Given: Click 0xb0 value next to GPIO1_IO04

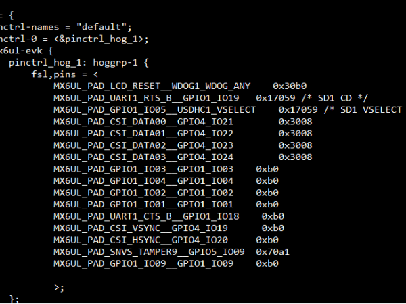Looking at the screenshot, I should [x=267, y=180].
